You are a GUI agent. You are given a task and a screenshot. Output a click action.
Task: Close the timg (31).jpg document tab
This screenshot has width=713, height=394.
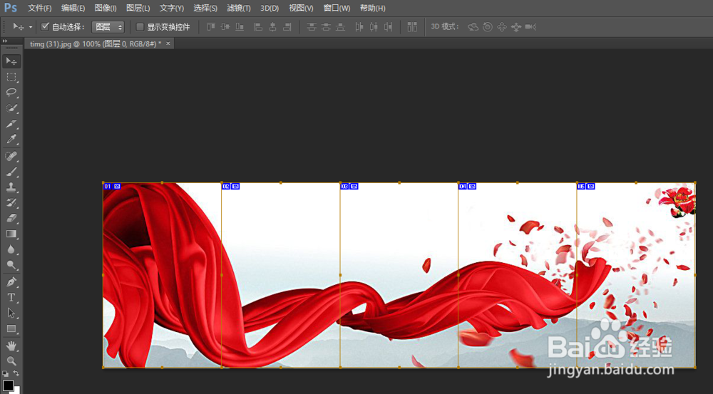pyautogui.click(x=168, y=43)
